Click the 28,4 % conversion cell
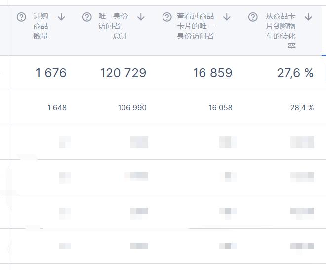Viewport: 326px width, 270px height. click(x=302, y=108)
